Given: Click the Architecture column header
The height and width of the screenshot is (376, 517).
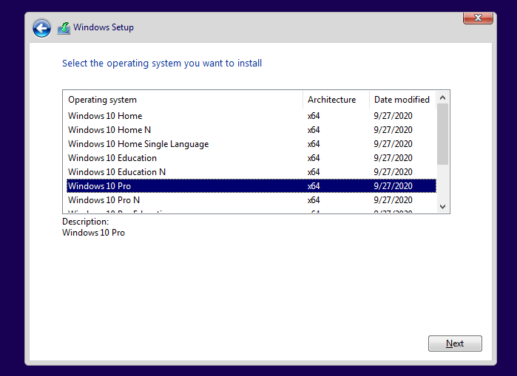Looking at the screenshot, I should (x=336, y=100).
